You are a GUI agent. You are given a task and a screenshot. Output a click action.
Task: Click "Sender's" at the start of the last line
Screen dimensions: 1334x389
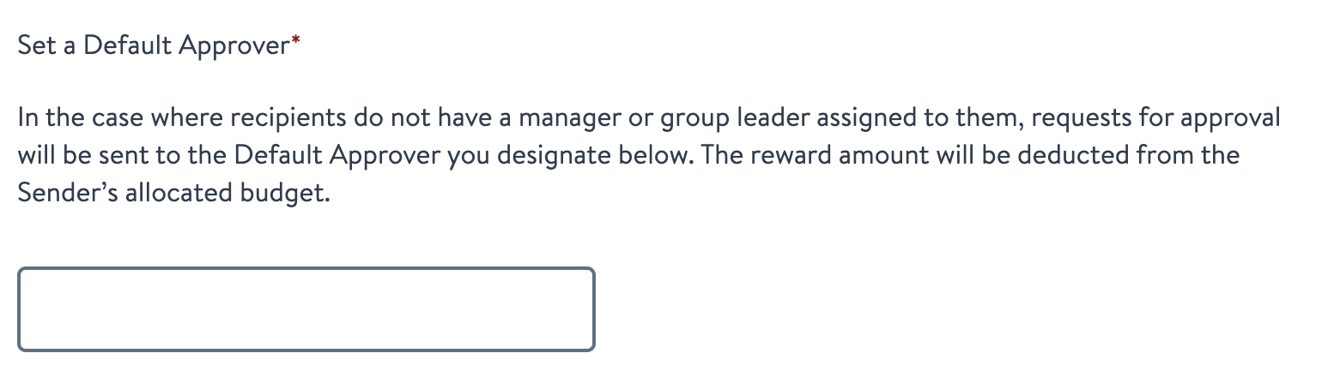tap(68, 194)
